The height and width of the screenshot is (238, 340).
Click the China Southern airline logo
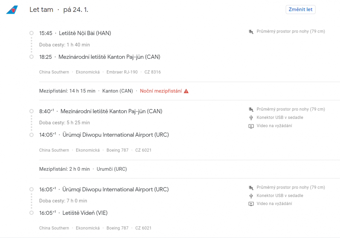[12, 10]
